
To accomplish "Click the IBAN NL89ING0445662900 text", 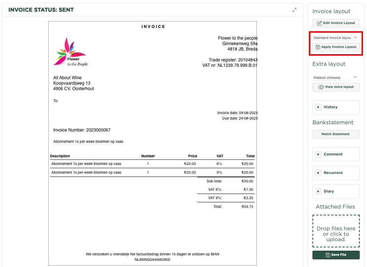I will tap(152, 260).
